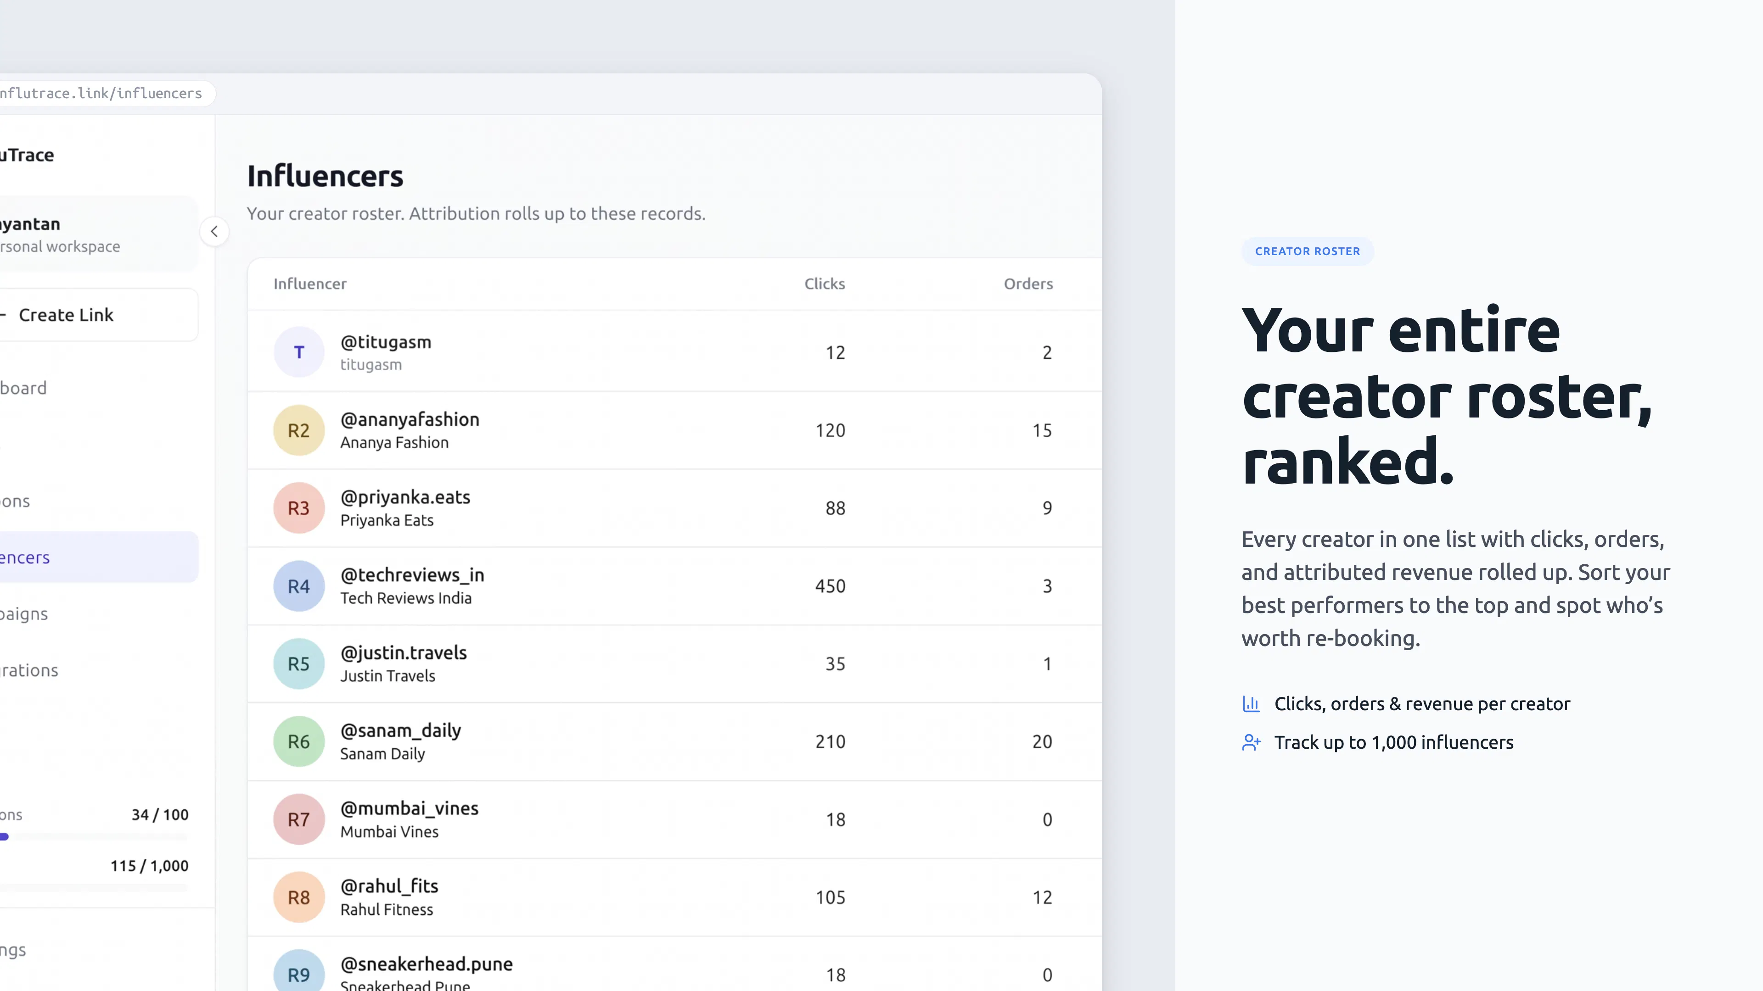
Task: Click the R3 avatar for Priyanka Eats
Action: point(298,508)
